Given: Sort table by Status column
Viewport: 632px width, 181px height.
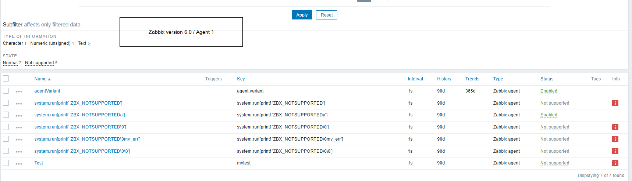Looking at the screenshot, I should click(547, 79).
